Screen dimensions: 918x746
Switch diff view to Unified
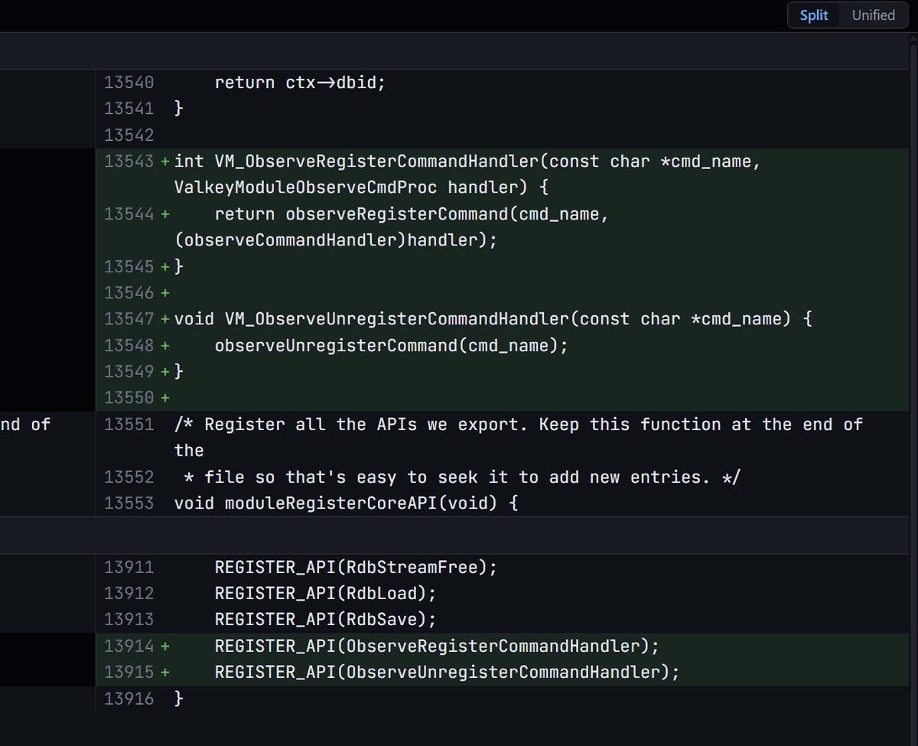(x=873, y=15)
